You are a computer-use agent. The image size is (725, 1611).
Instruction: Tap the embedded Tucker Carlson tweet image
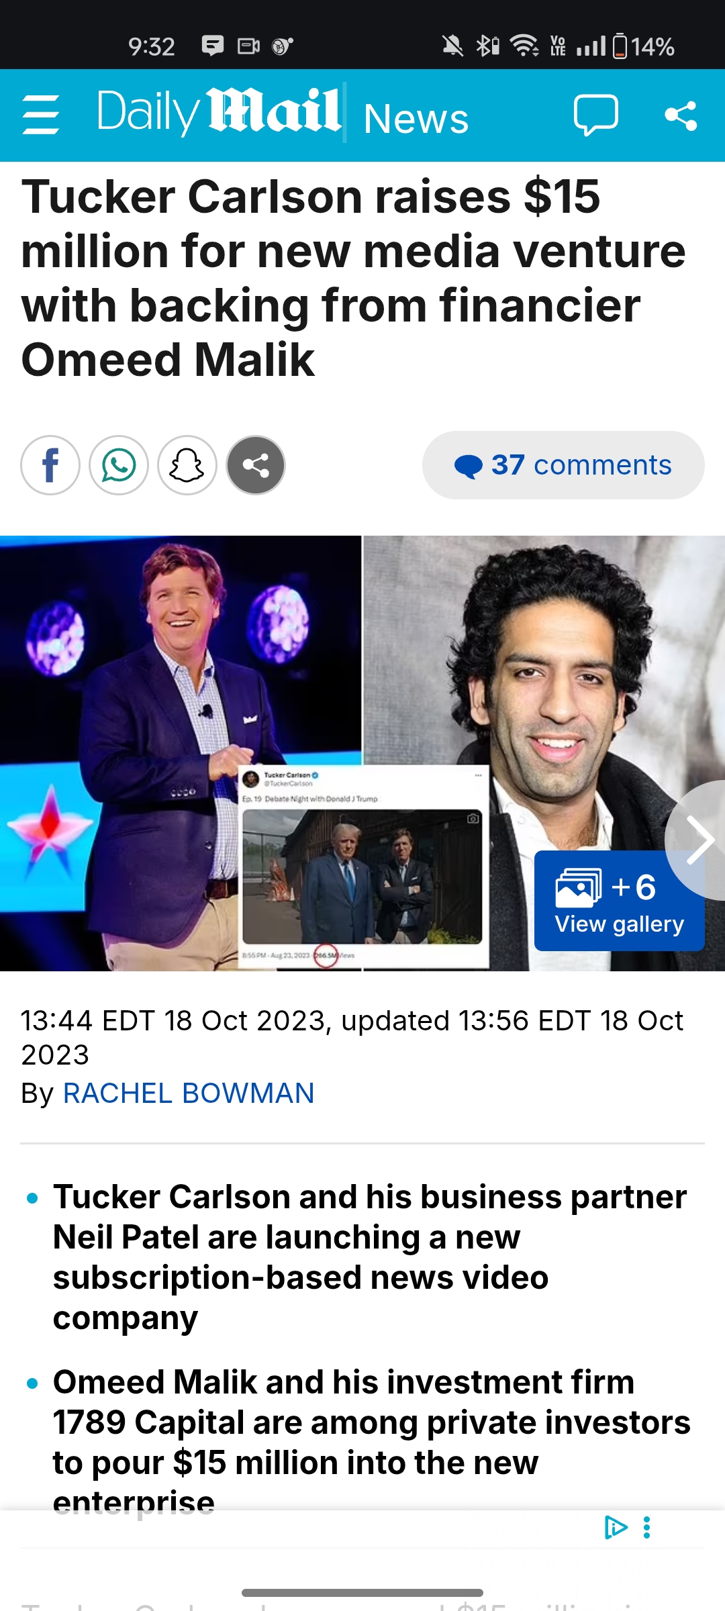(364, 867)
